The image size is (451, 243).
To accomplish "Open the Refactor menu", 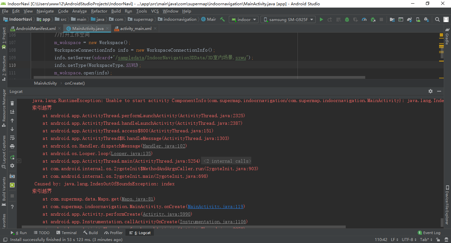I will coord(99,11).
